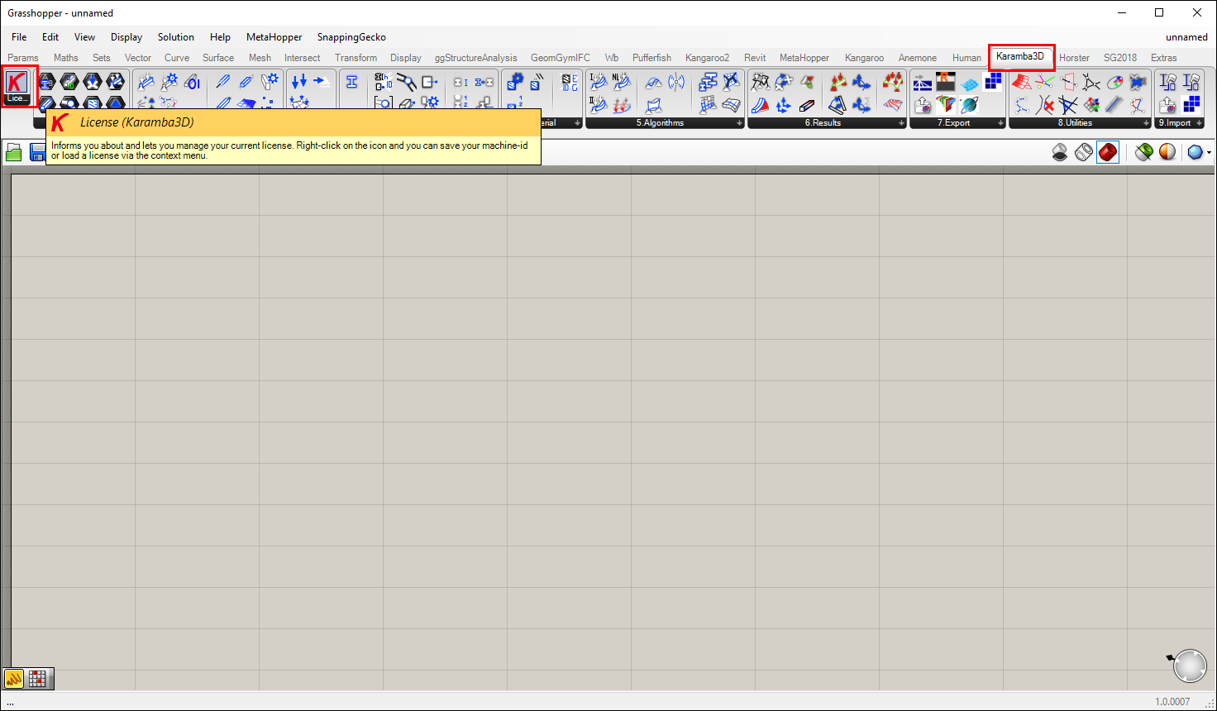Screen dimensions: 1217x711
Task: Click the green Open File folder icon
Action: [14, 152]
